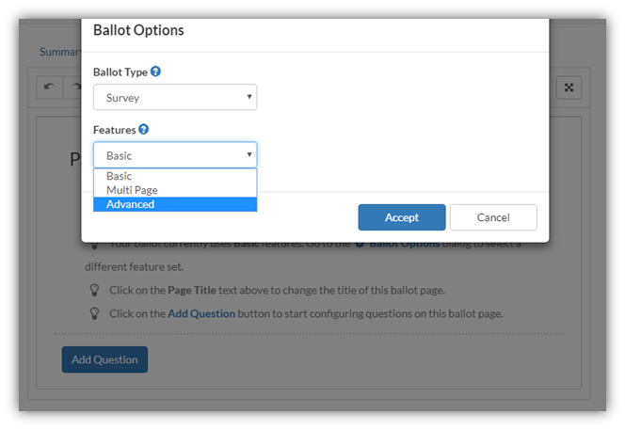Confirm with the Accept button
Image resolution: width=625 pixels, height=430 pixels.
point(402,217)
